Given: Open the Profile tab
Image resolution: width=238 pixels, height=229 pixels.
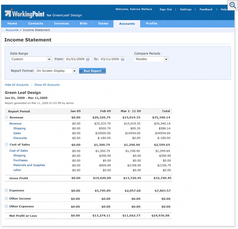Looking at the screenshot, I should click(x=152, y=23).
